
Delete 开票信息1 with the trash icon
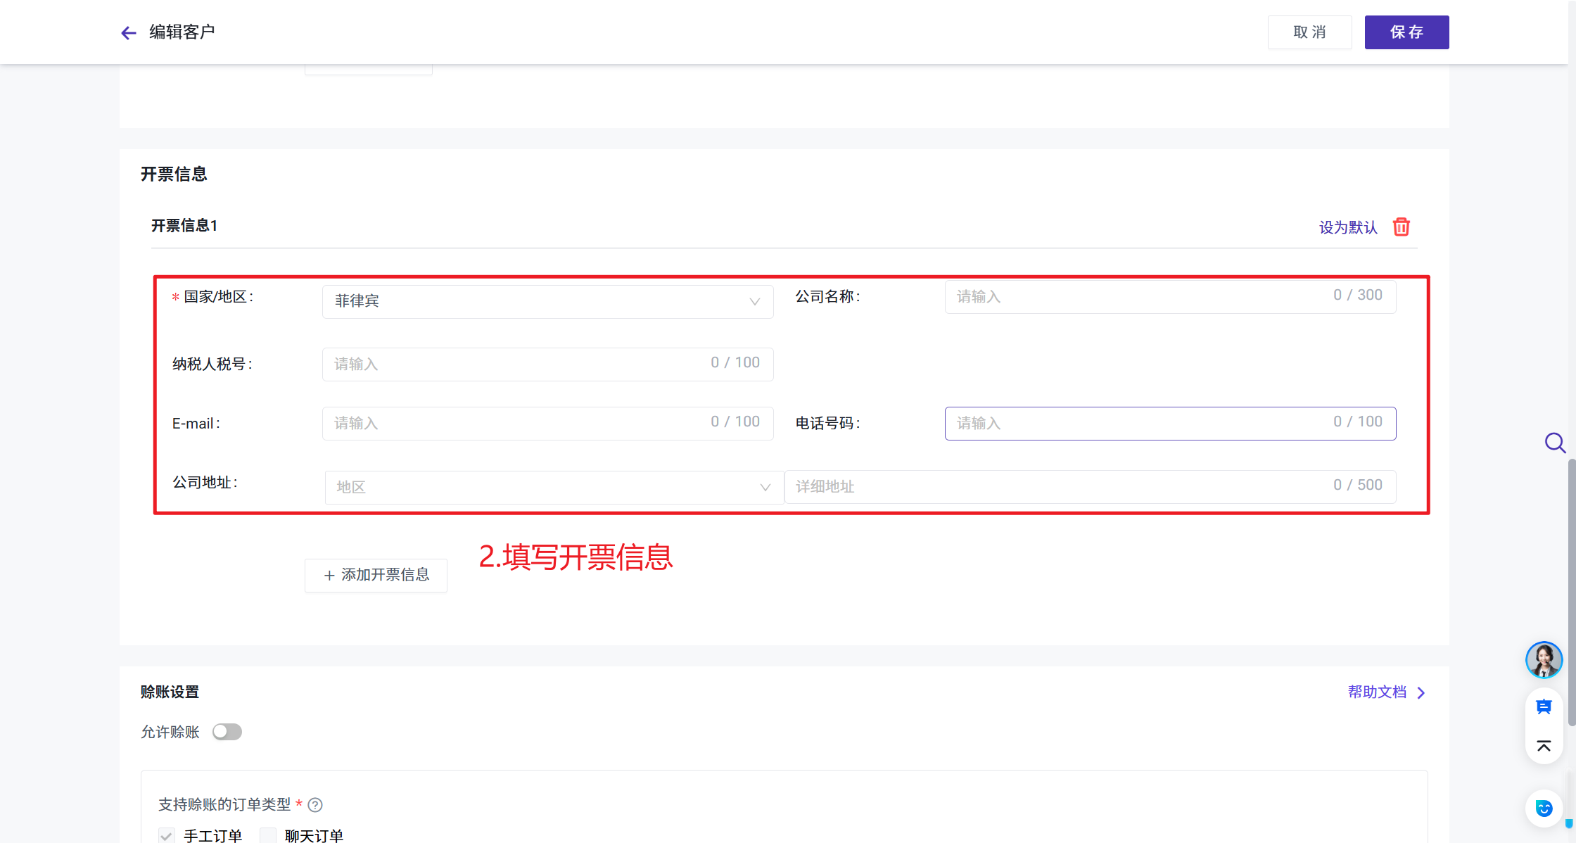[x=1401, y=227]
